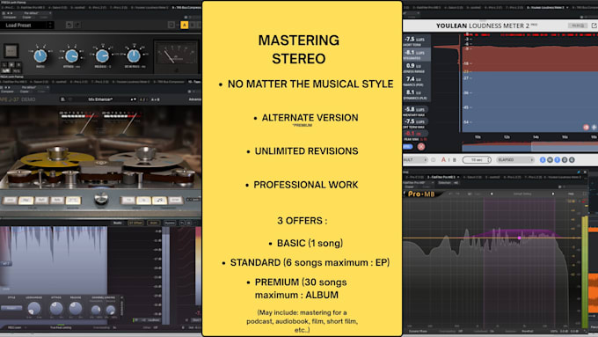Viewport: 598px width, 337px height.
Task: Click the A>B copy button in J37
Action: pyautogui.click(x=156, y=99)
